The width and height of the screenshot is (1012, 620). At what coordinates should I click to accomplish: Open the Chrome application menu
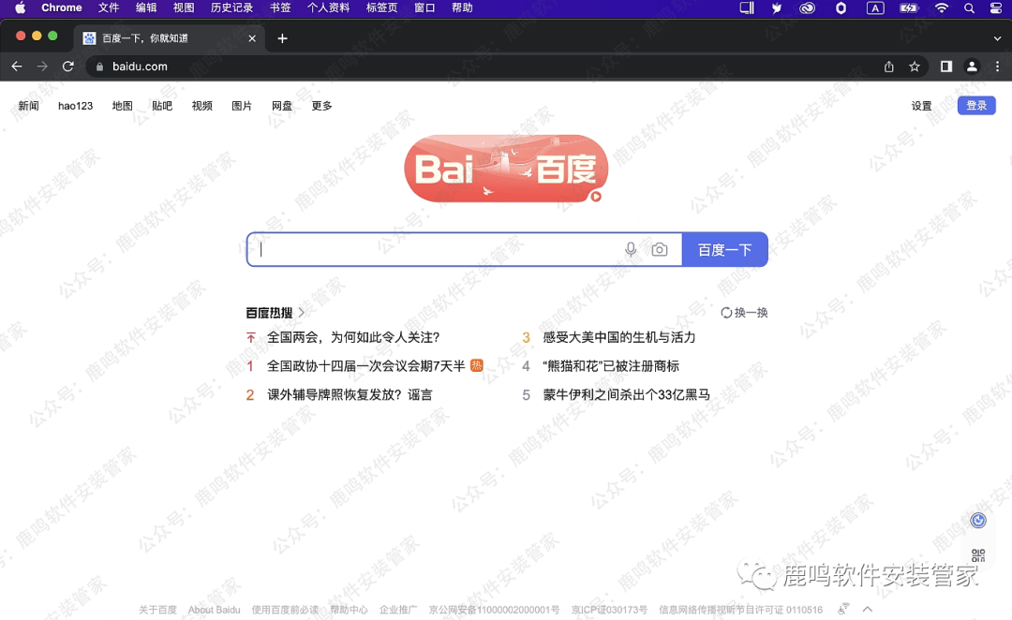pyautogui.click(x=61, y=7)
